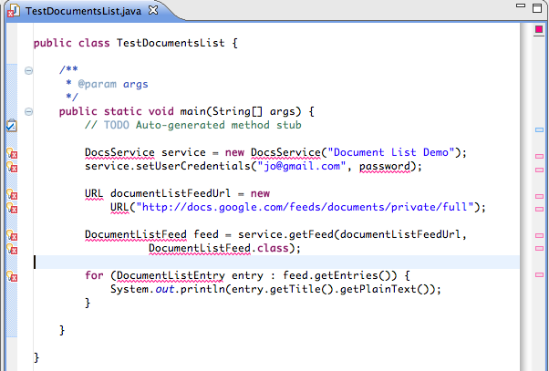Collapse the main method fold toggle

tap(29, 111)
